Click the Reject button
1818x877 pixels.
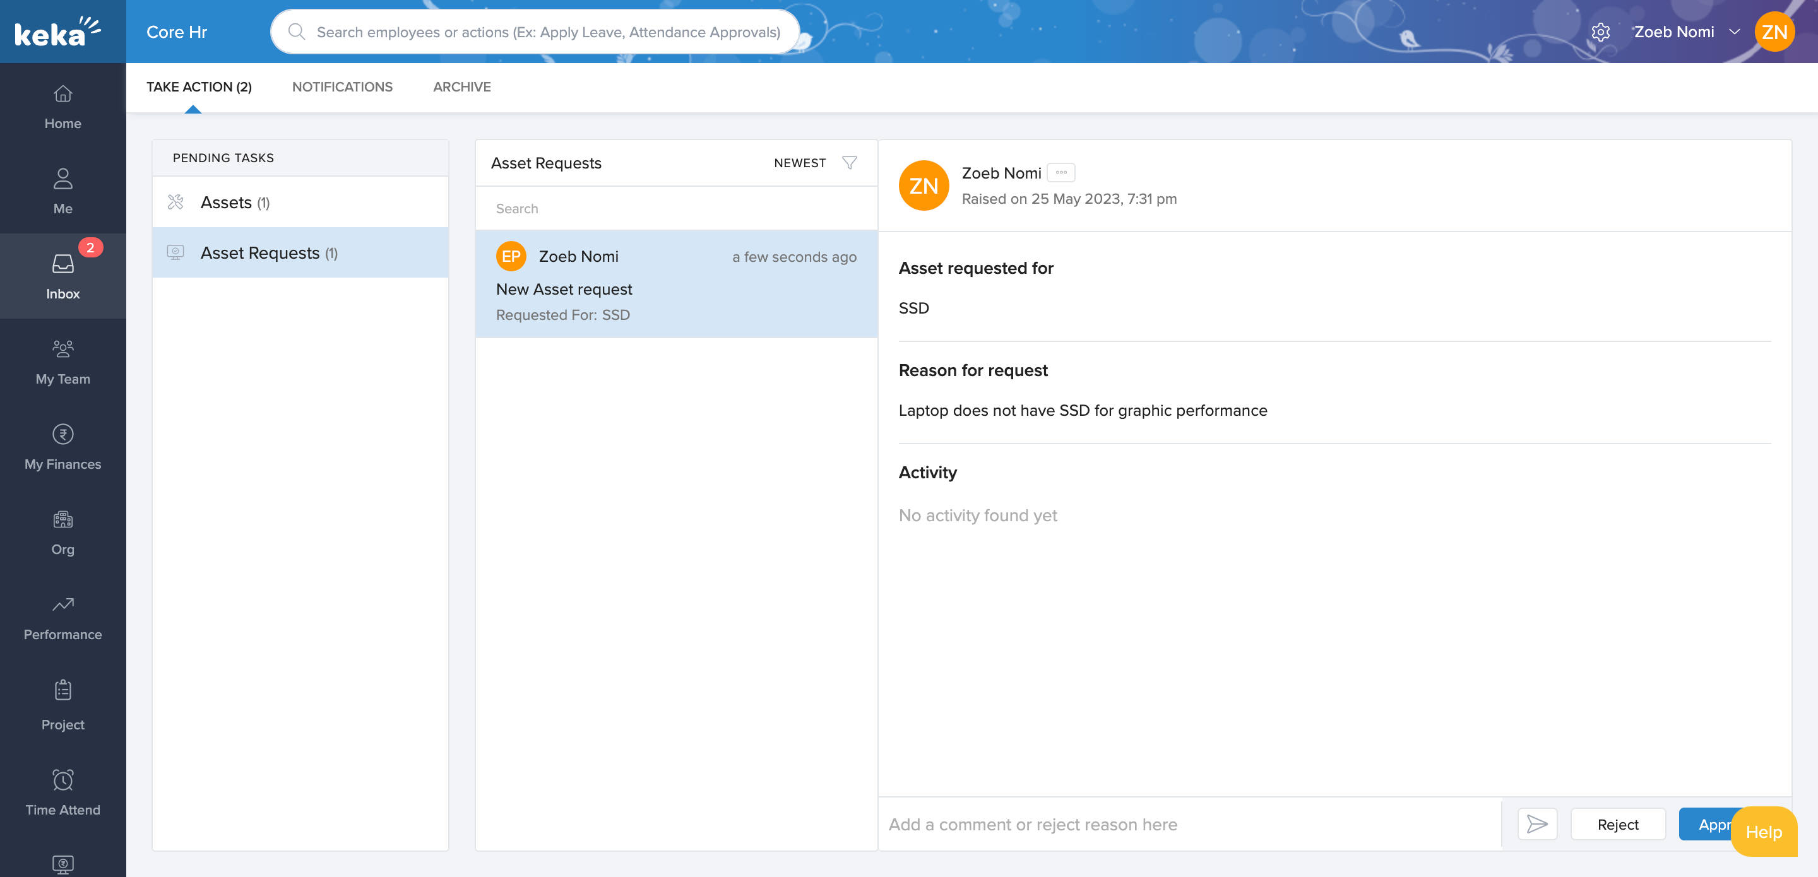tap(1617, 824)
